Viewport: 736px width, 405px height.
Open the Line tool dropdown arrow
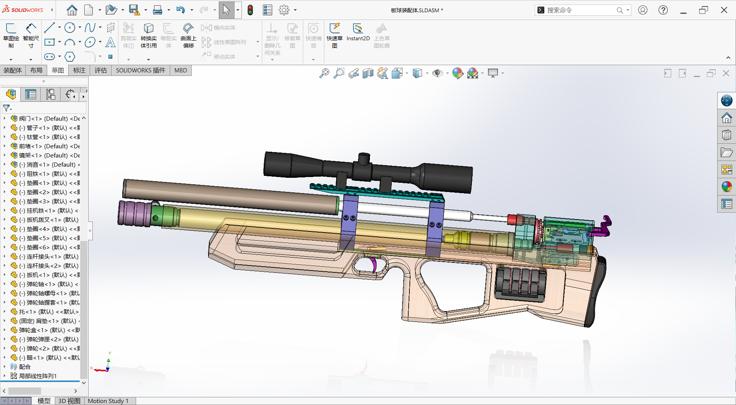pyautogui.click(x=59, y=28)
